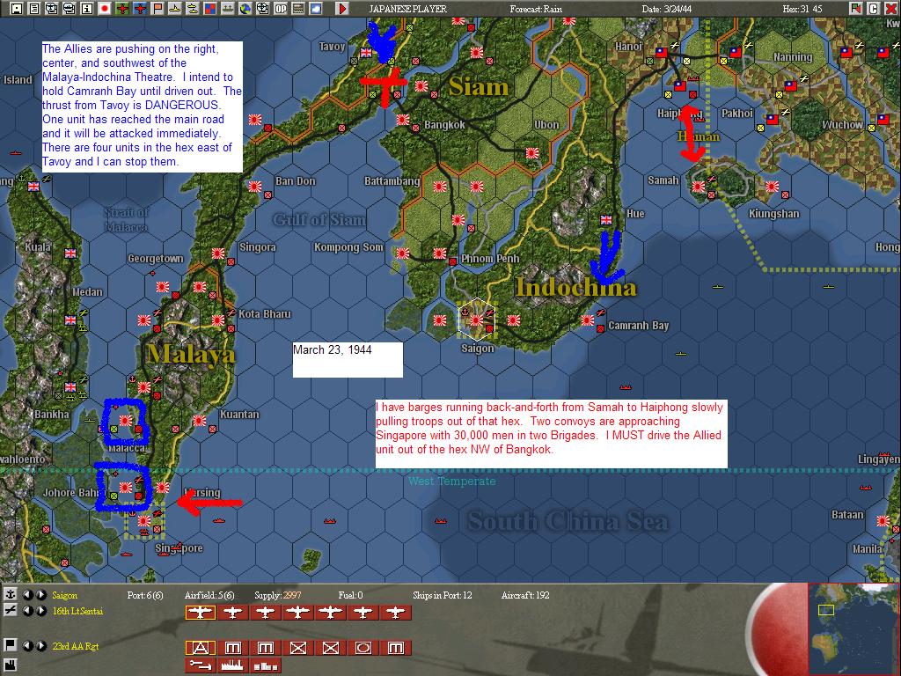The height and width of the screenshot is (676, 901).
Task: Select the Japanese unit at Bangkok
Action: pos(403,119)
